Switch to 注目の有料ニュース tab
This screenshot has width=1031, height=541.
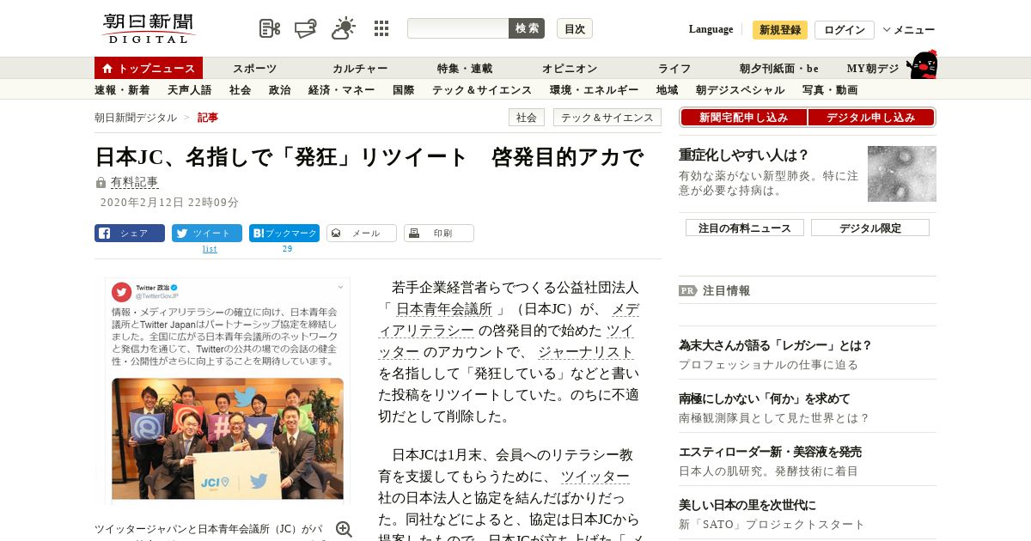[x=745, y=228]
